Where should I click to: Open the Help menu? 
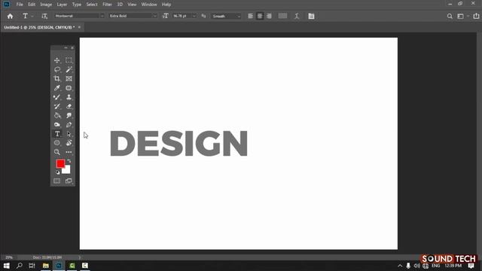pos(166,5)
